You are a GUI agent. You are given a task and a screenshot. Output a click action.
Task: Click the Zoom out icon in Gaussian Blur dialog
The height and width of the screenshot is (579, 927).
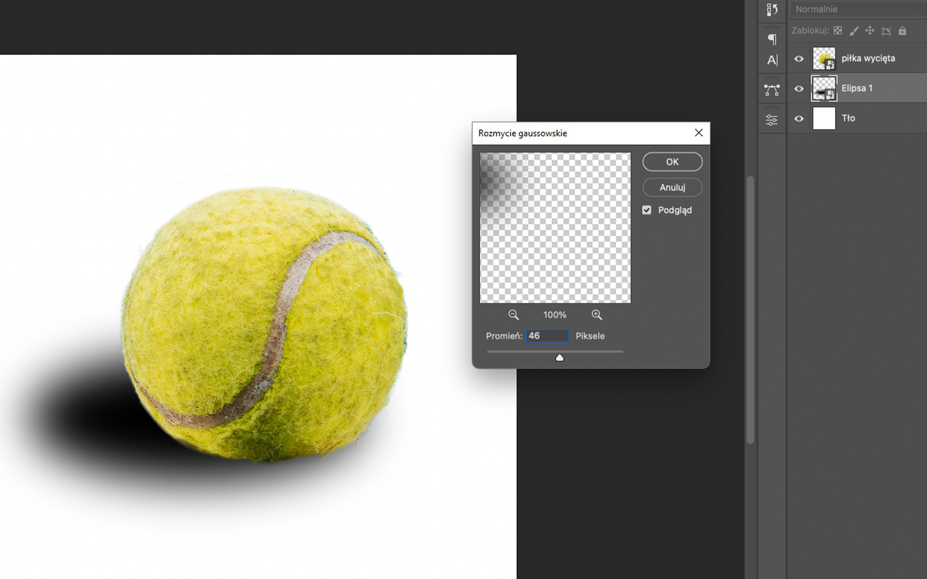click(x=513, y=314)
